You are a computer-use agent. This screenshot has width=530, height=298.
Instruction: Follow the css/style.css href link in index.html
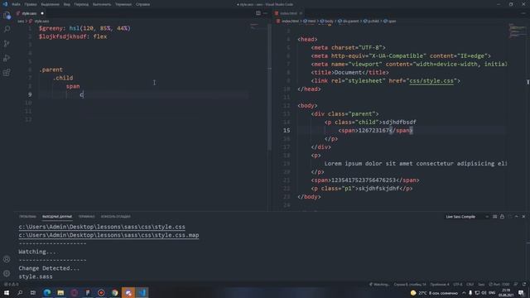click(431, 81)
